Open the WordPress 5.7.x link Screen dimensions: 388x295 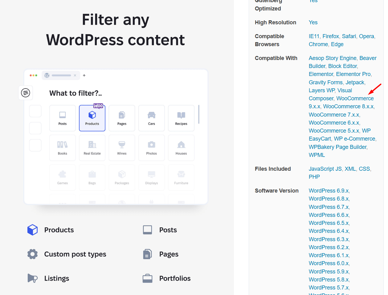click(329, 288)
